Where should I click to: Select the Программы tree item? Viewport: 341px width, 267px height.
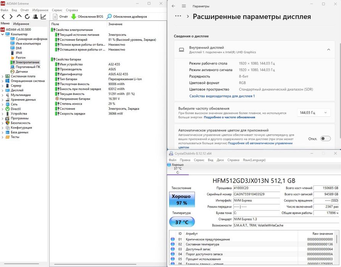coord(17,118)
